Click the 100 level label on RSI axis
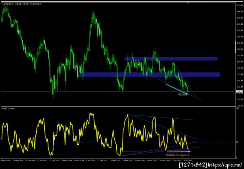The image size is (244, 169). (238, 108)
